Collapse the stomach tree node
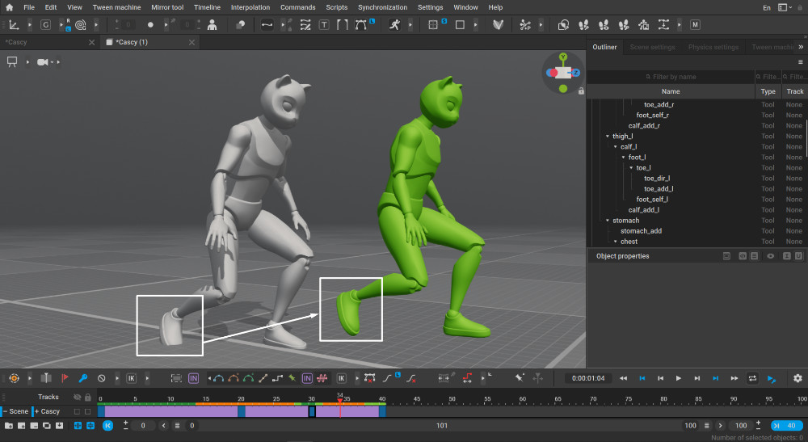 point(608,221)
